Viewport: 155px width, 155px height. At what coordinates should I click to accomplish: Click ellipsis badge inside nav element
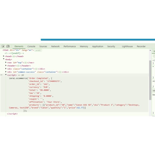pos(25,63)
